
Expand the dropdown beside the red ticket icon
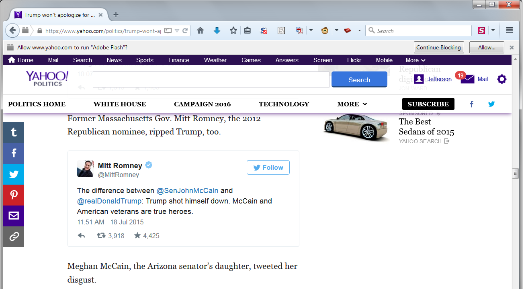[x=359, y=31]
